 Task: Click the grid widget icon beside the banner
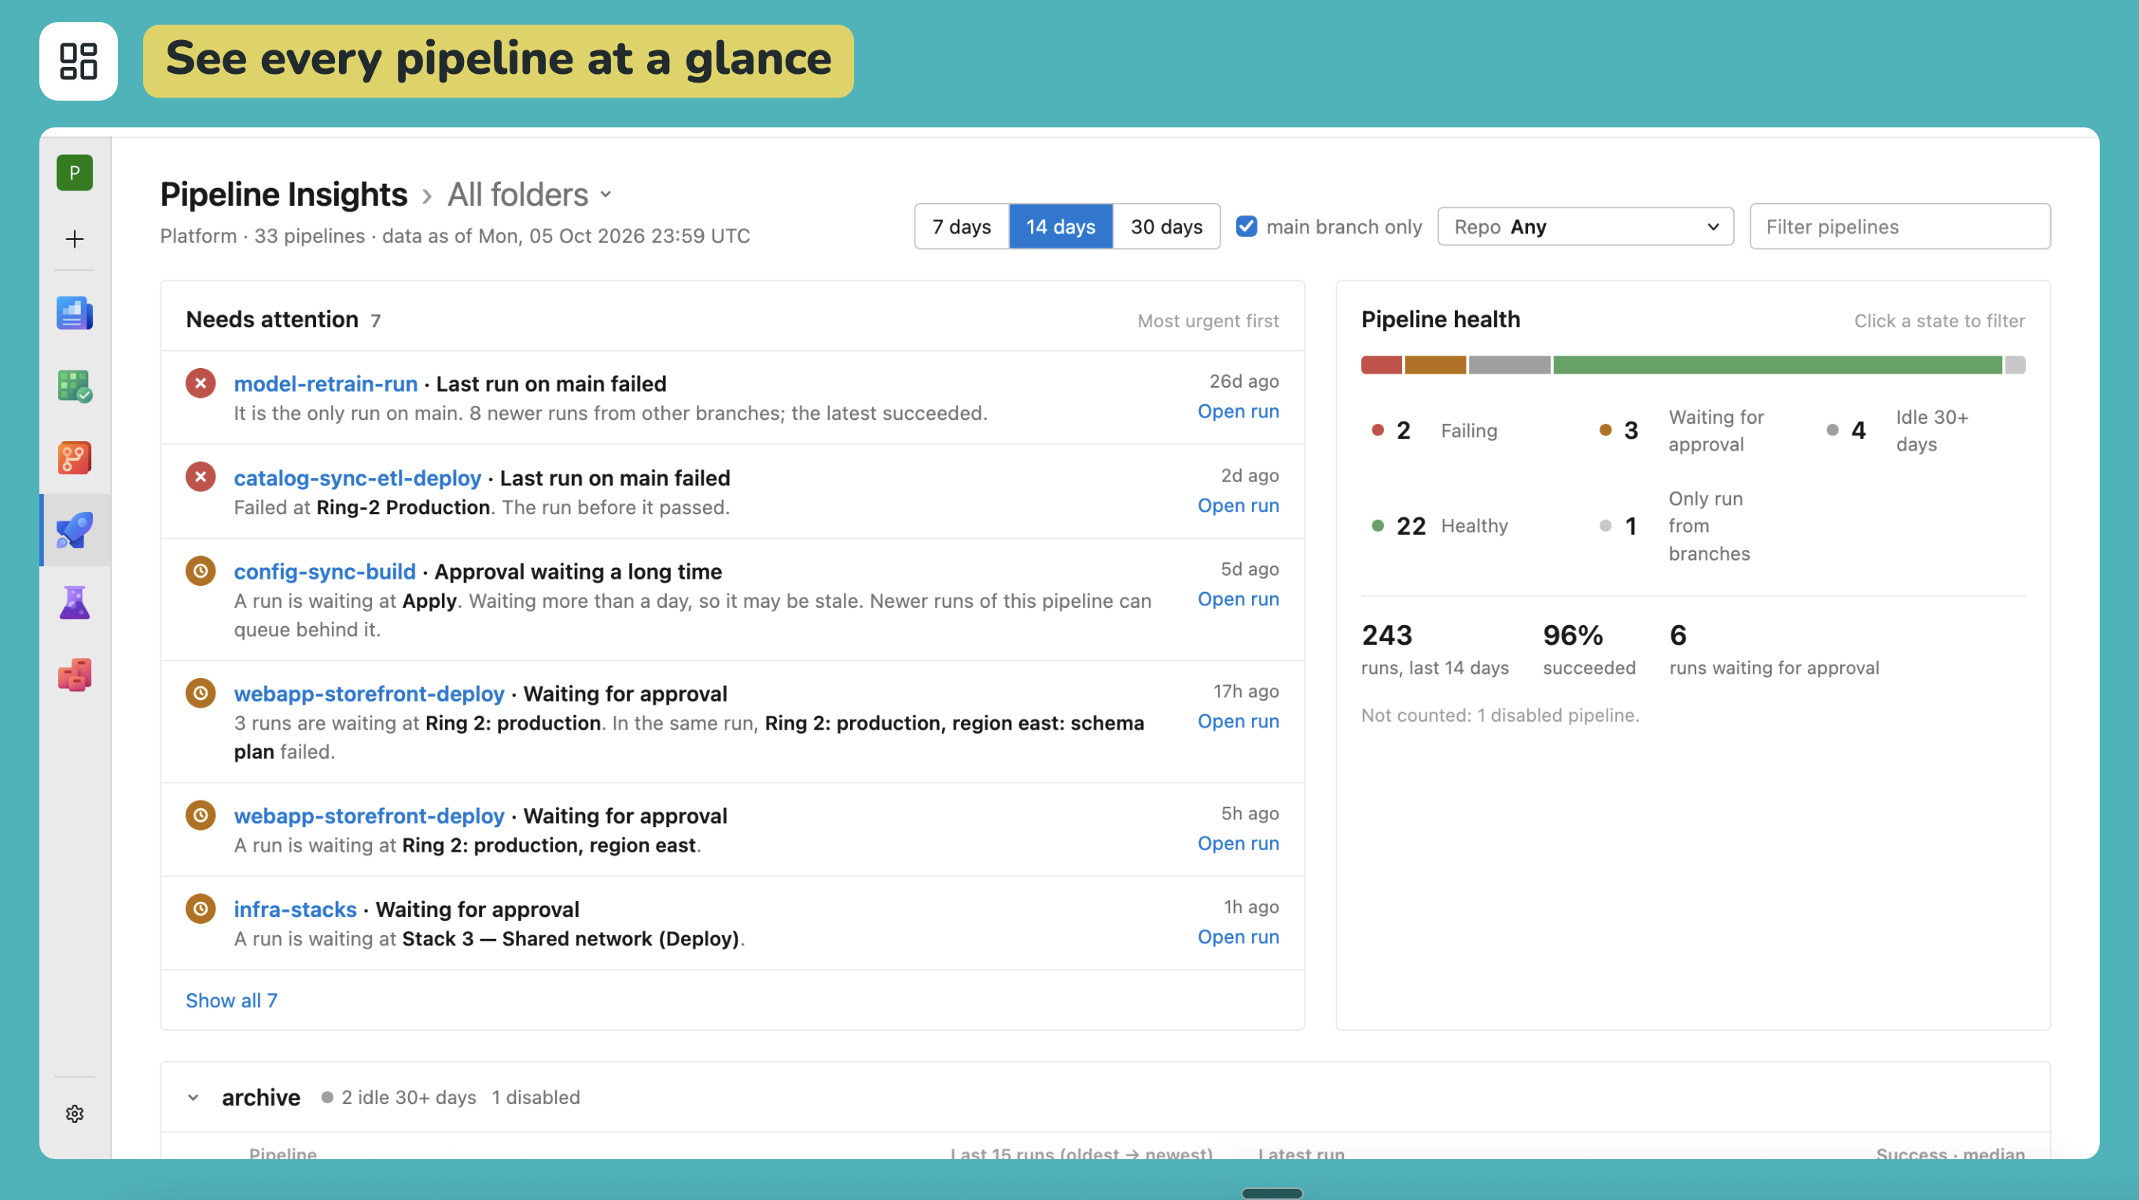coord(78,61)
